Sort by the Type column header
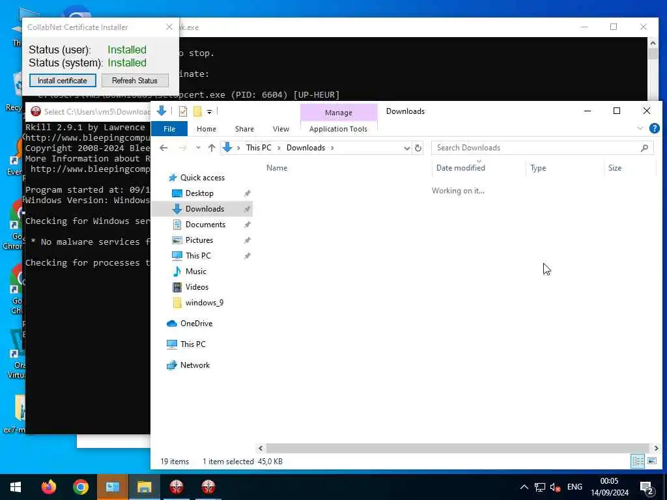Image resolution: width=667 pixels, height=500 pixels. [538, 168]
